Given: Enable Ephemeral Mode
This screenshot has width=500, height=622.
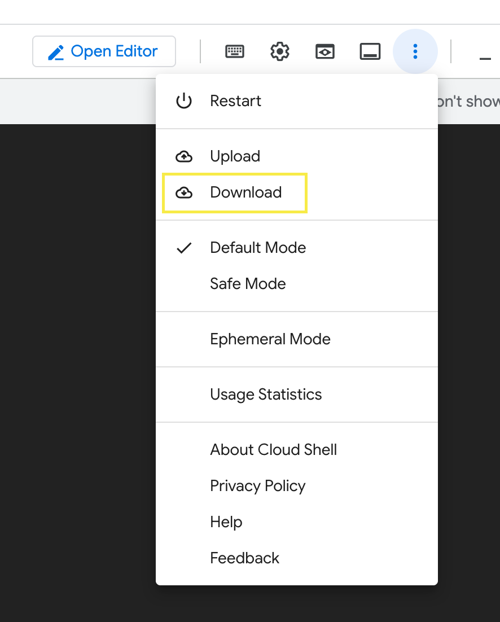Looking at the screenshot, I should (x=270, y=339).
